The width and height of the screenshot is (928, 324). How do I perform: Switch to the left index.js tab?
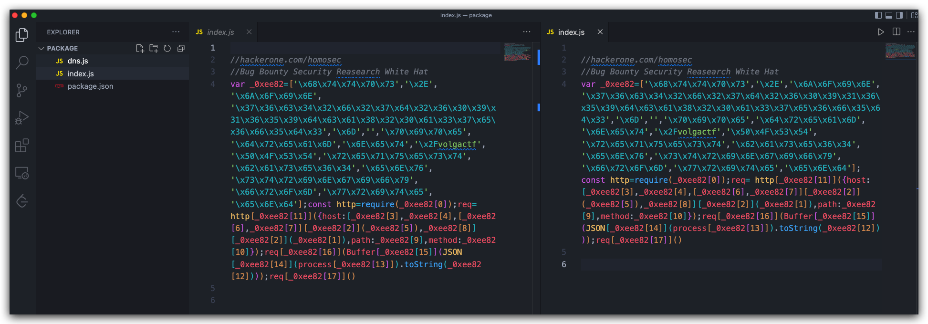[220, 32]
